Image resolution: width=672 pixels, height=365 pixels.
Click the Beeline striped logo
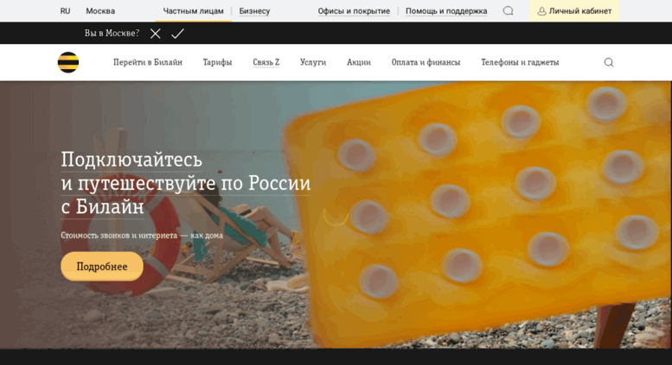point(68,62)
